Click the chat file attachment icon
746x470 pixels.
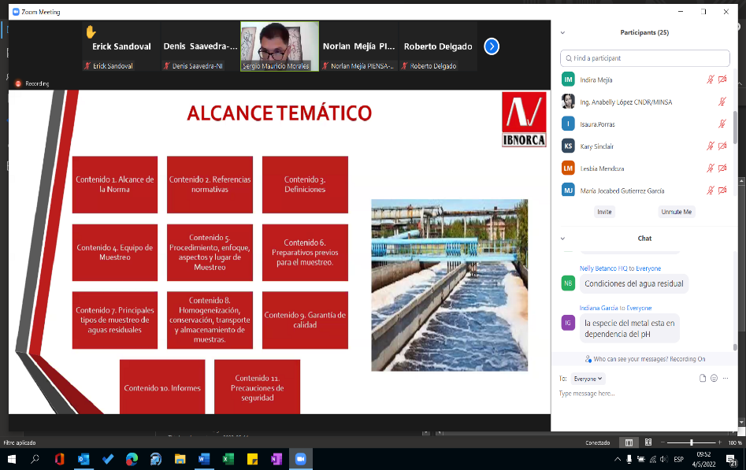click(702, 378)
